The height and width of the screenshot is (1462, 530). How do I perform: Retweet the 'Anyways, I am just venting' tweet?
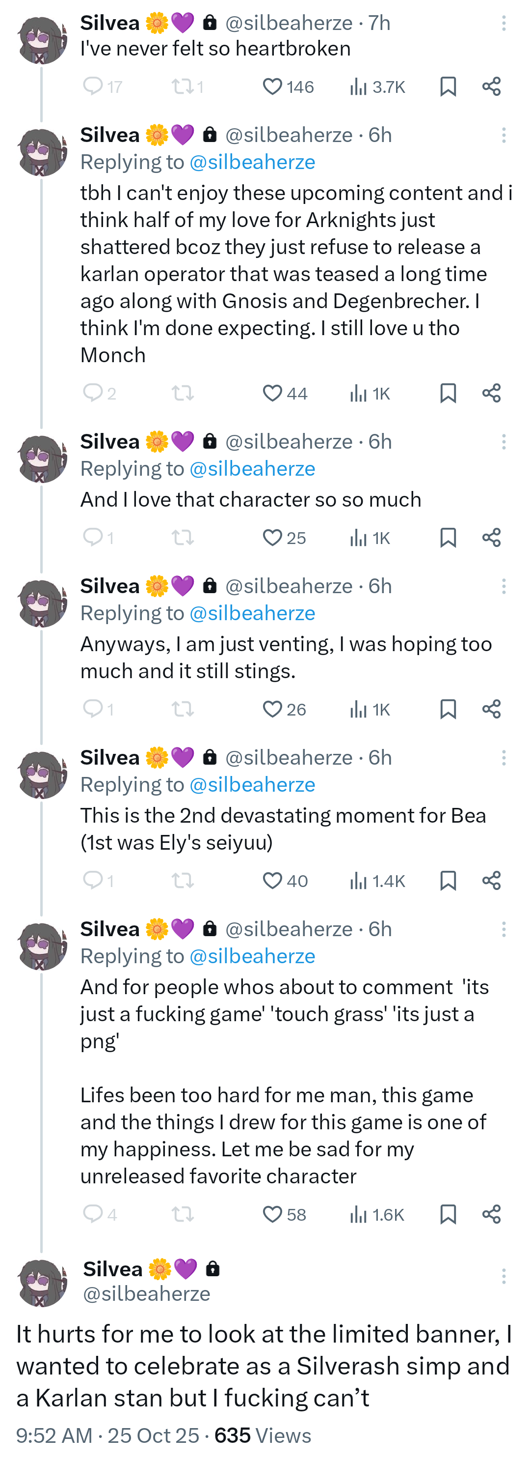pos(183,710)
